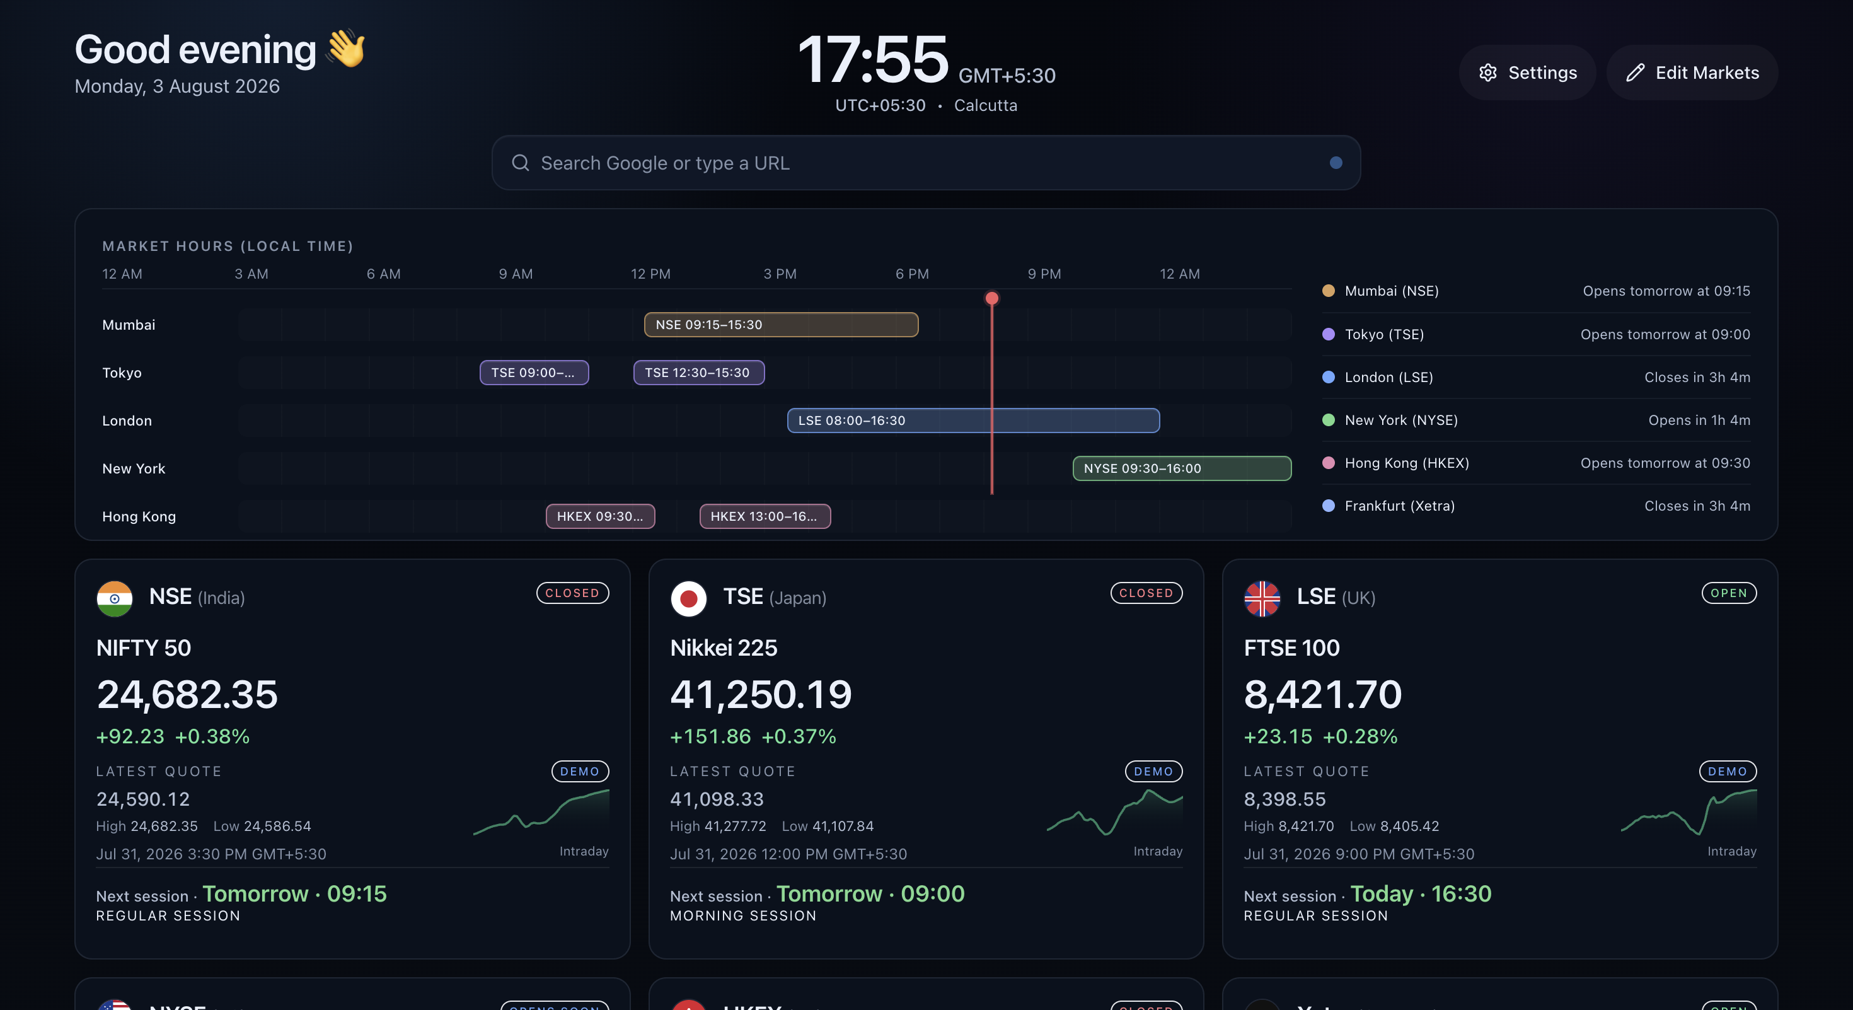Click the DEMO badge on TSE card
Image resolution: width=1853 pixels, height=1010 pixels.
[1153, 772]
